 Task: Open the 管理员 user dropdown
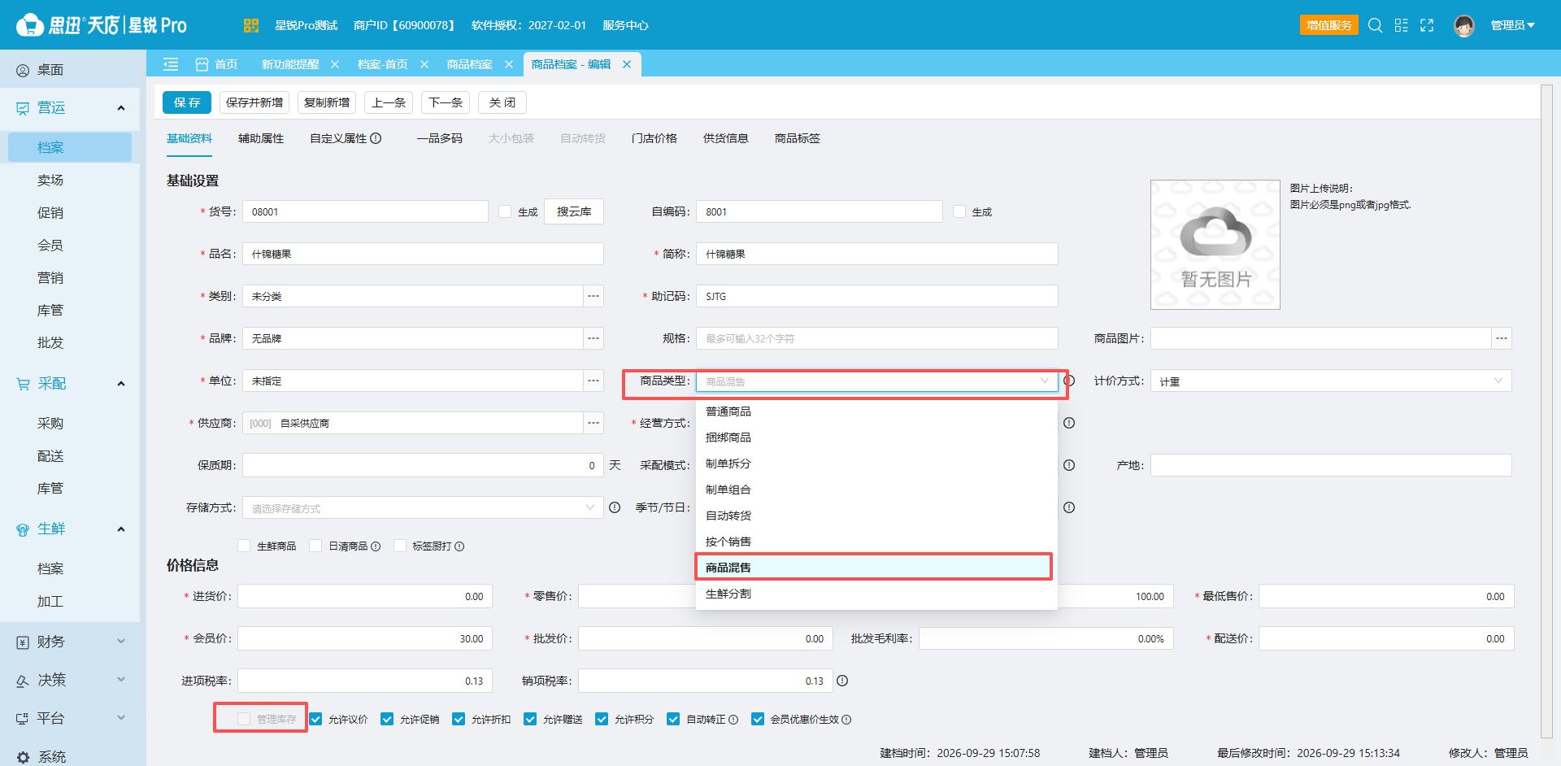(1512, 25)
